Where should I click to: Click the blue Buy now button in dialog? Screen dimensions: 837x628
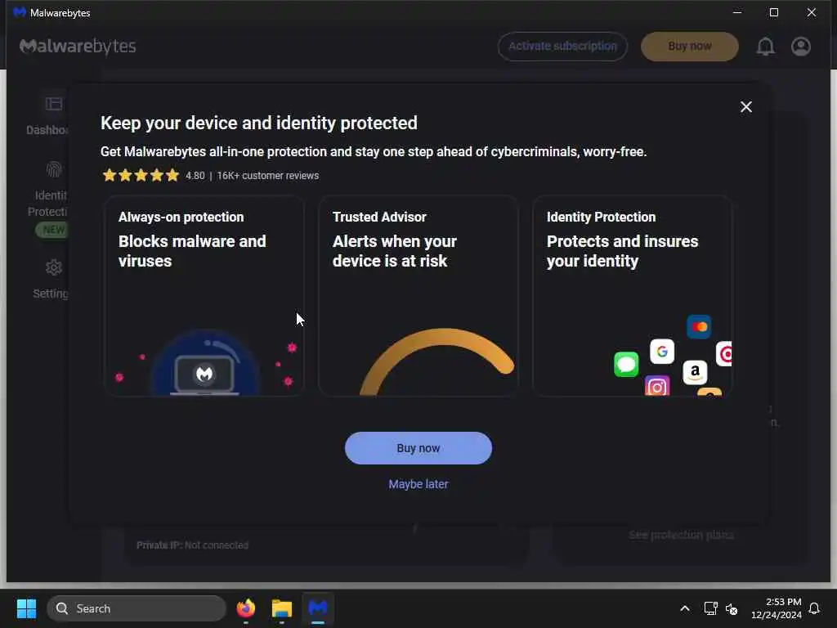418,448
